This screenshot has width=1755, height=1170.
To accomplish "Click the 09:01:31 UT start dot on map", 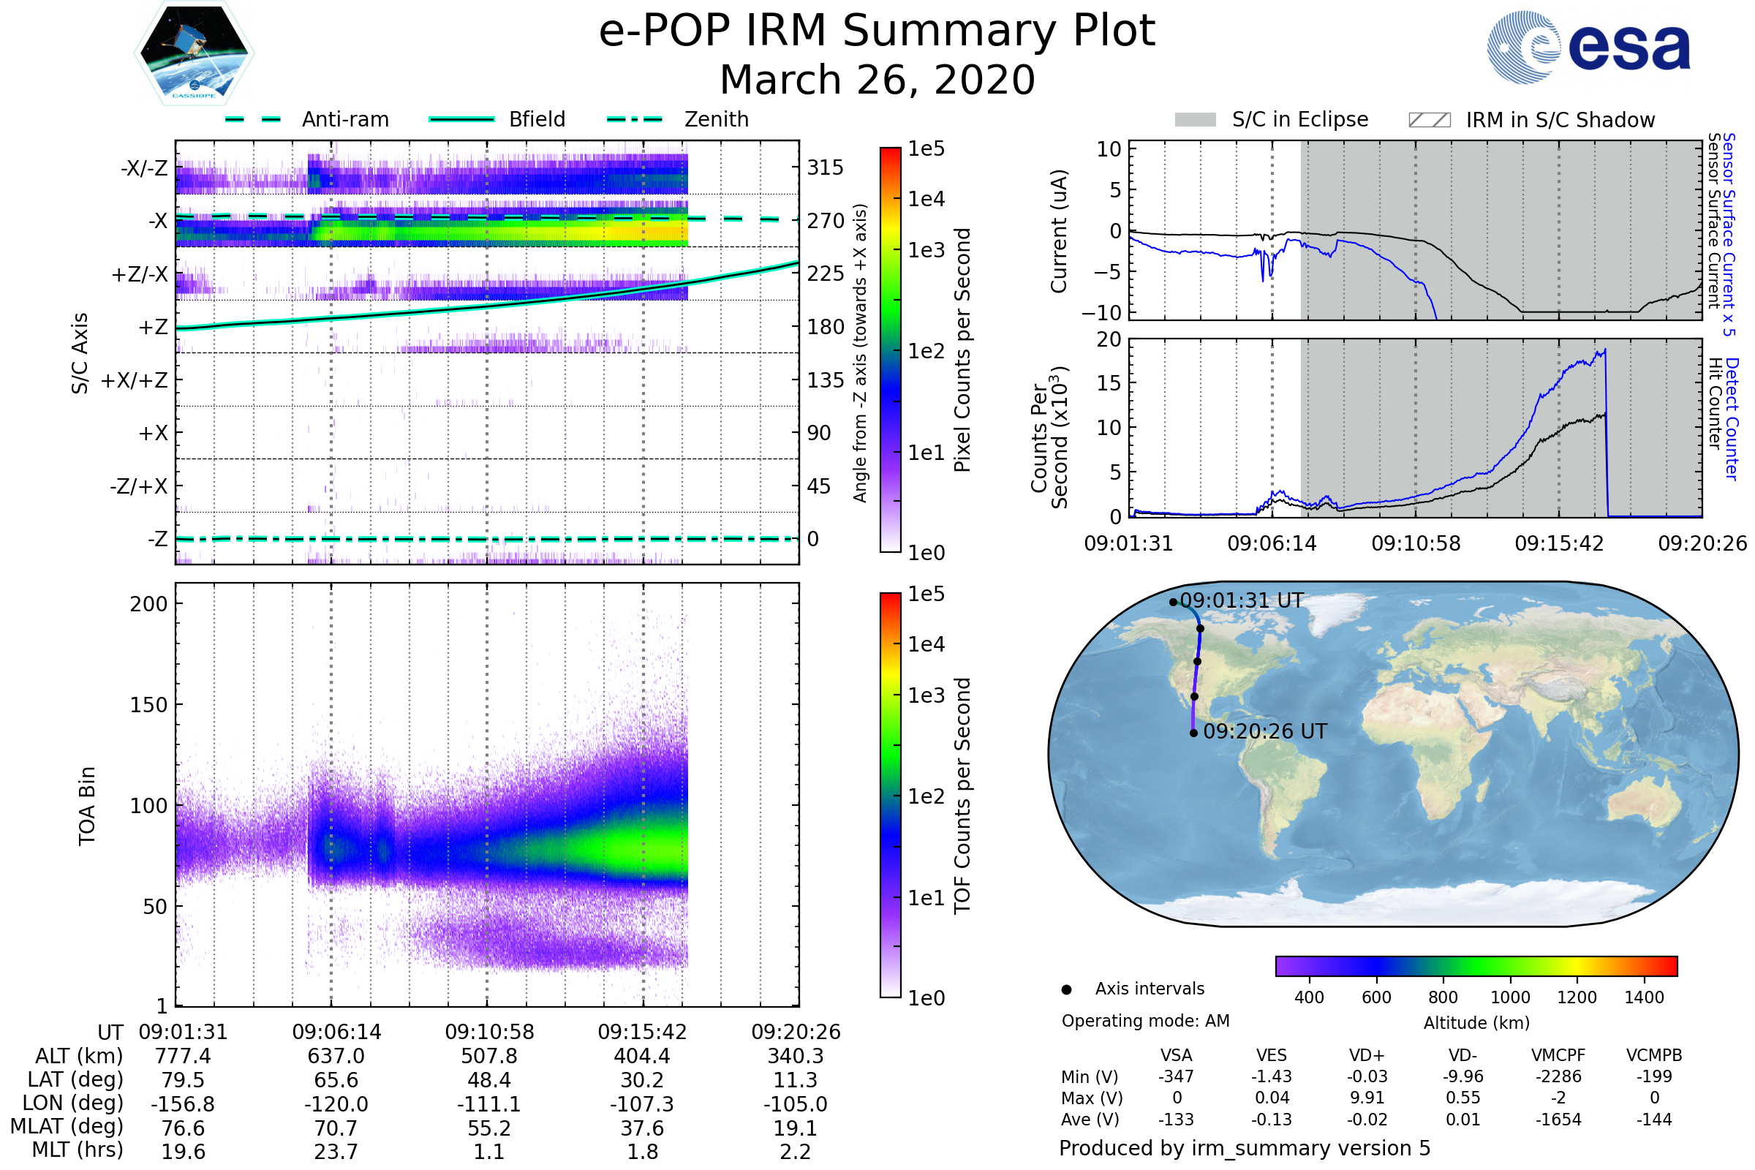I will click(1173, 602).
